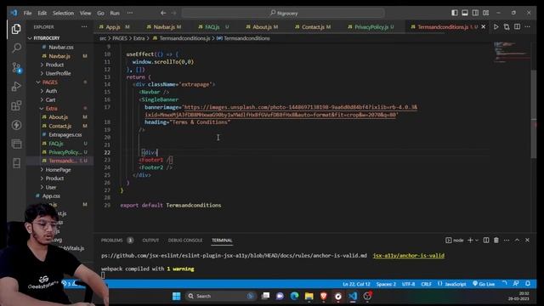
Task: Open Customize Layout icon
Action: (x=485, y=13)
